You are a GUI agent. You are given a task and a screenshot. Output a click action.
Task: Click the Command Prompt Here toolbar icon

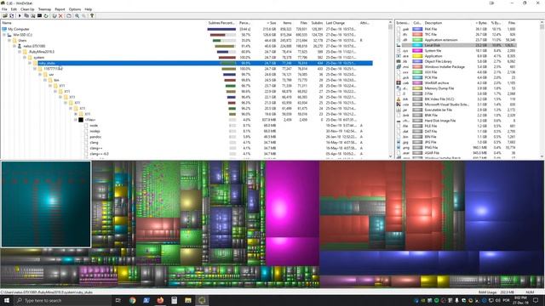pyautogui.click(x=40, y=15)
